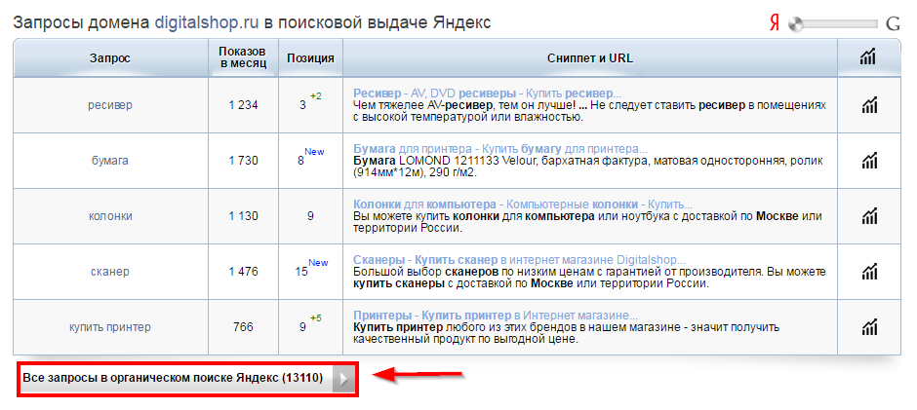917x410 pixels.
Task: Open chart icon for бумага row
Action: [x=868, y=161]
